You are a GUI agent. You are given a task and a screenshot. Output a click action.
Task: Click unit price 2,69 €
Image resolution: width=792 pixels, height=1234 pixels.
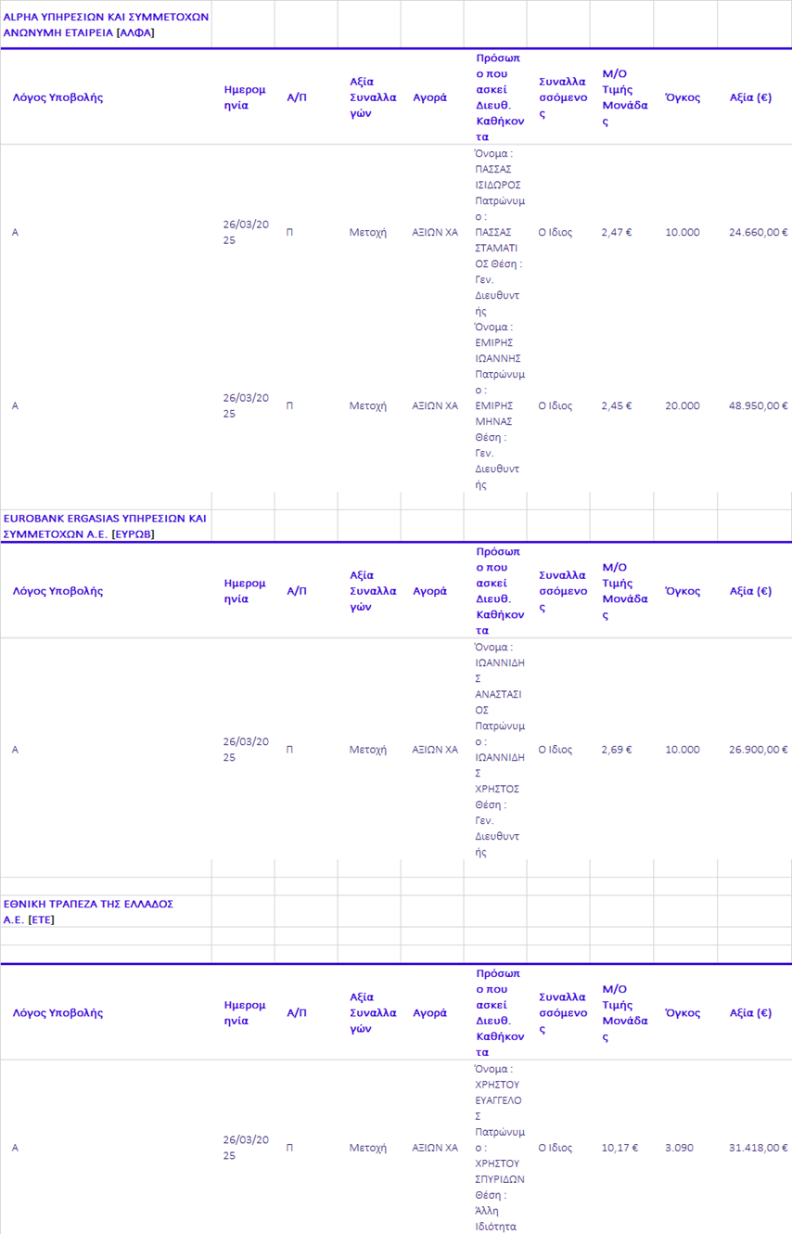(617, 750)
